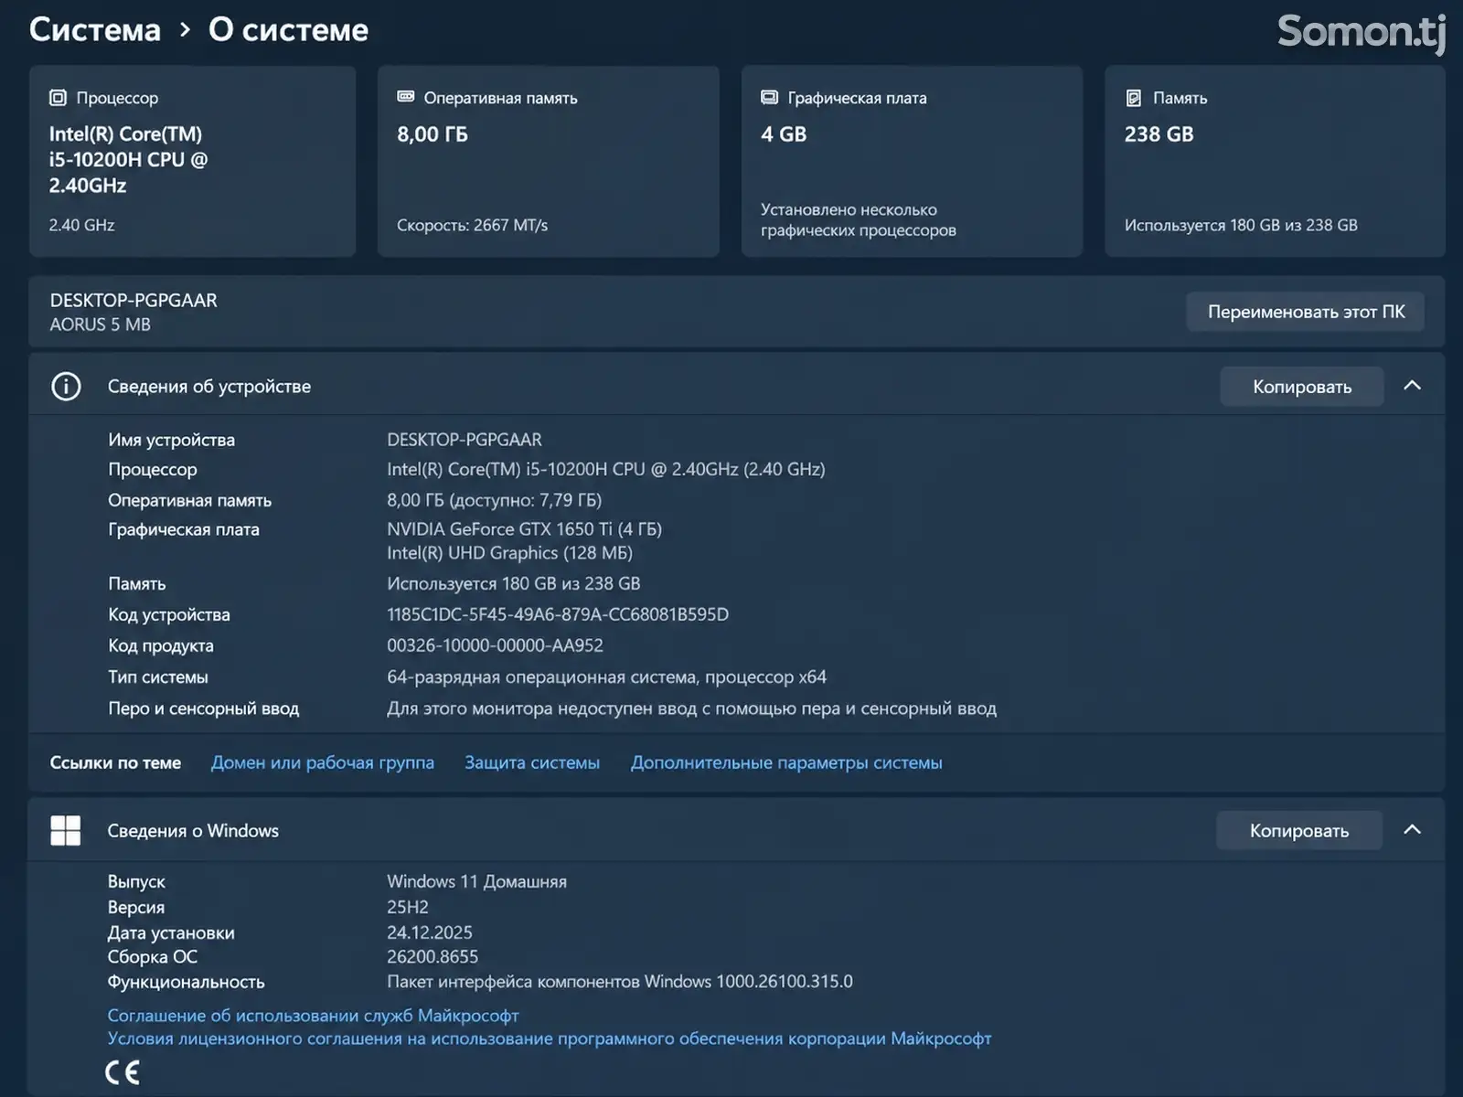Click the 2.40 GHz speed under processor card
Image resolution: width=1463 pixels, height=1097 pixels.
pyautogui.click(x=81, y=225)
